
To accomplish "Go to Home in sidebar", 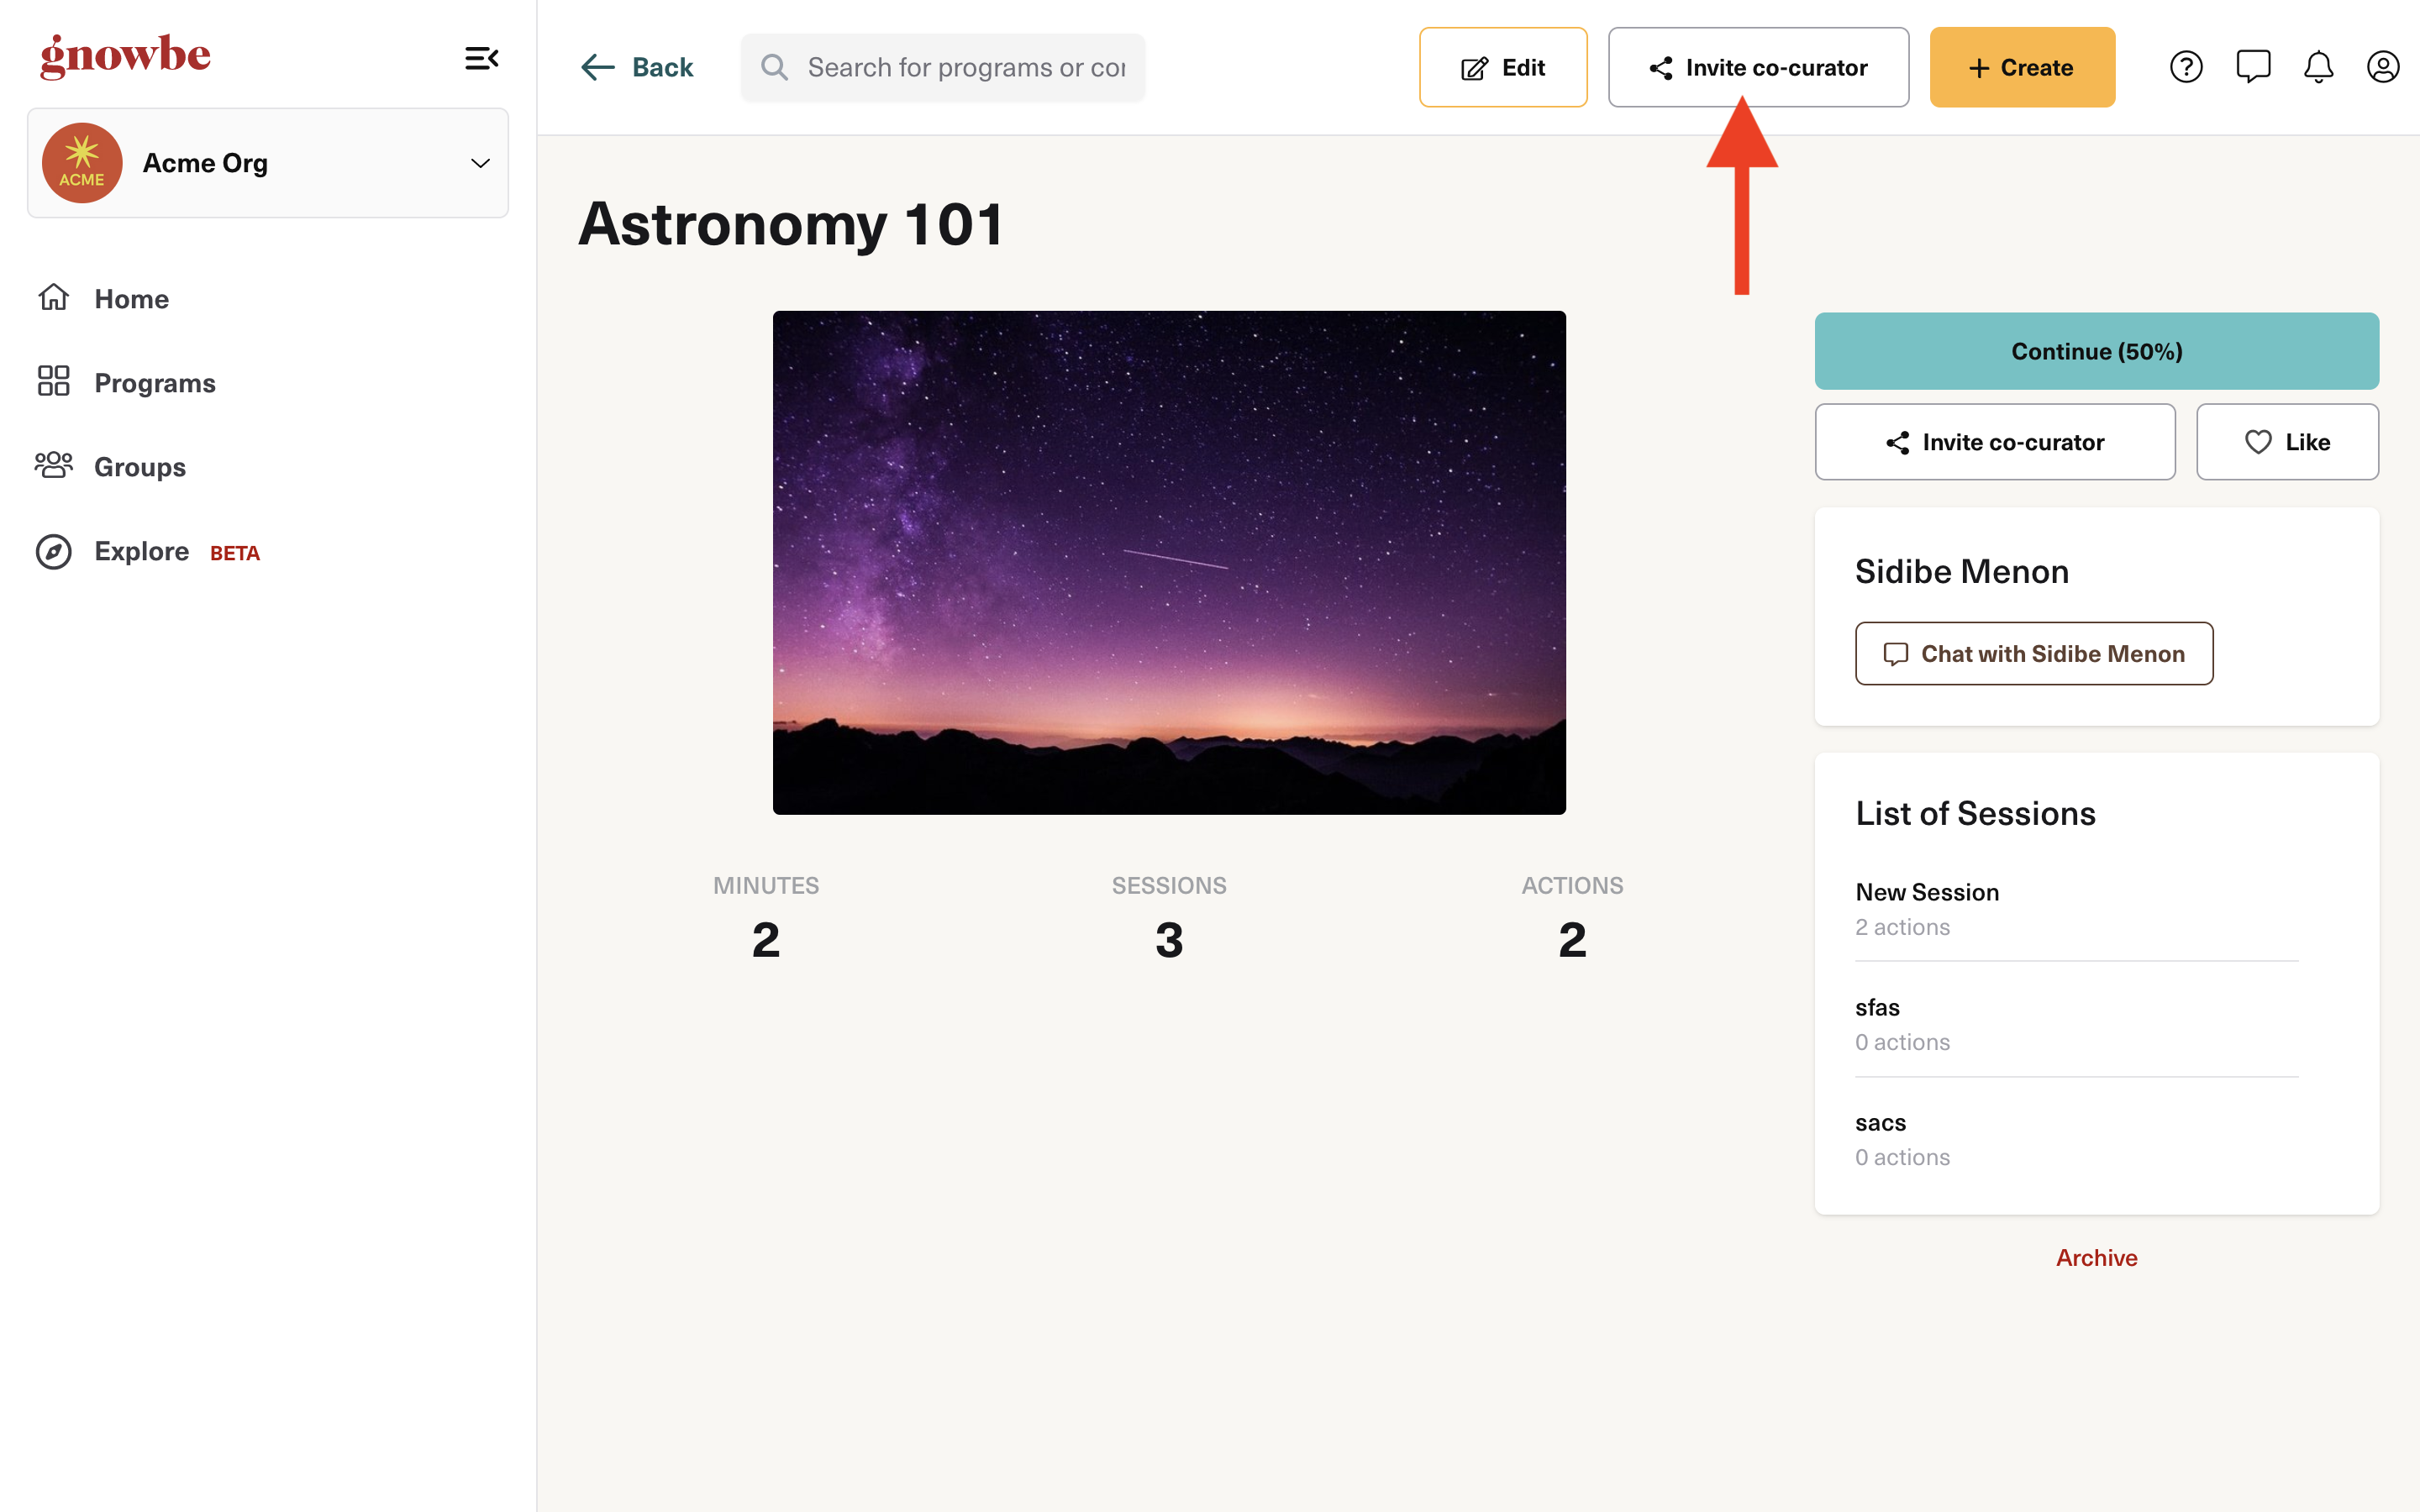I will 131,298.
